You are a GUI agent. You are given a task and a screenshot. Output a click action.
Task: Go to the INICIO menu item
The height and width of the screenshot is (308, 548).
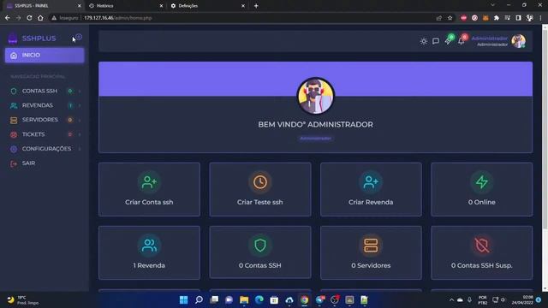(x=45, y=55)
